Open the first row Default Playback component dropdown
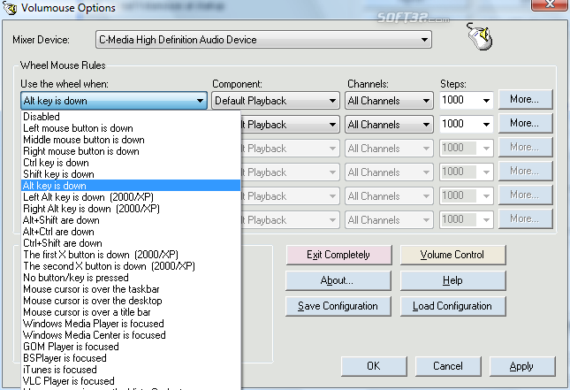This screenshot has height=390, width=570. coord(276,101)
